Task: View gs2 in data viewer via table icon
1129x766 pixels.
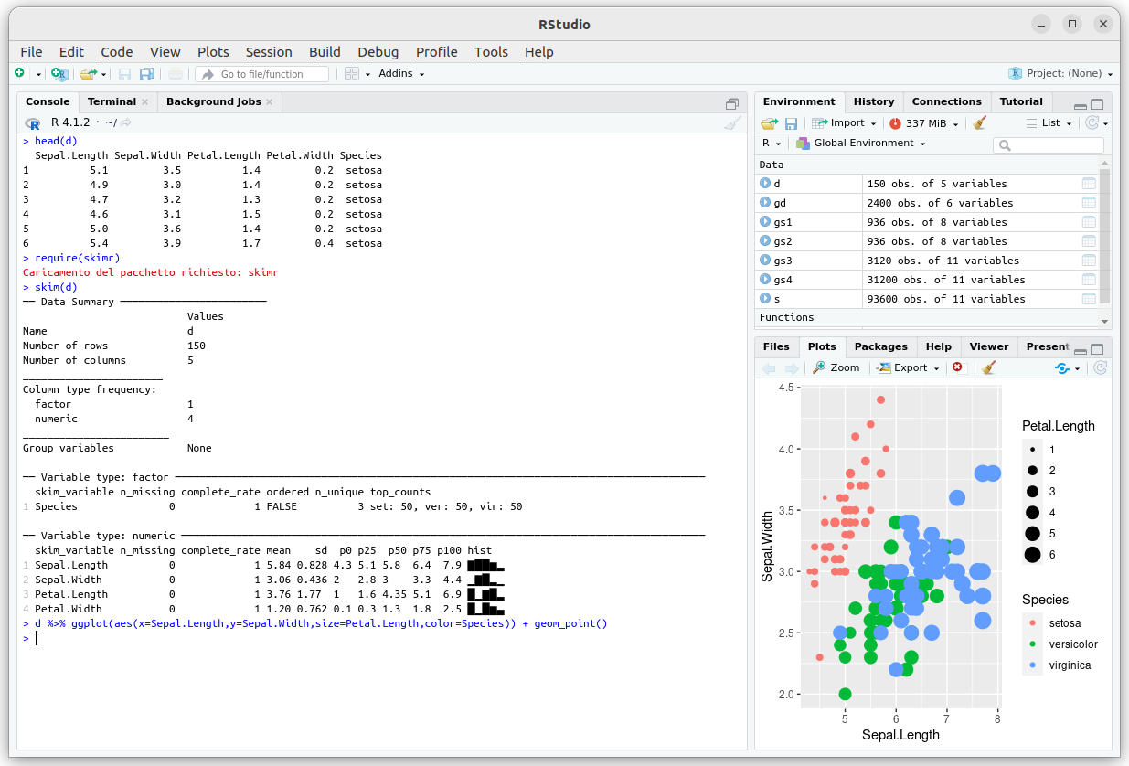Action: pyautogui.click(x=1088, y=241)
